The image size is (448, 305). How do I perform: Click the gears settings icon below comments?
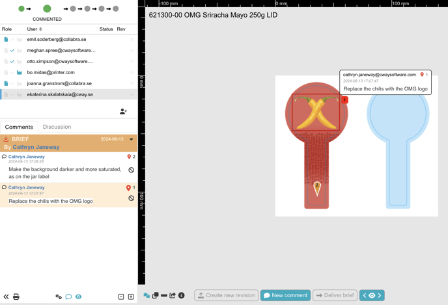pos(59,297)
